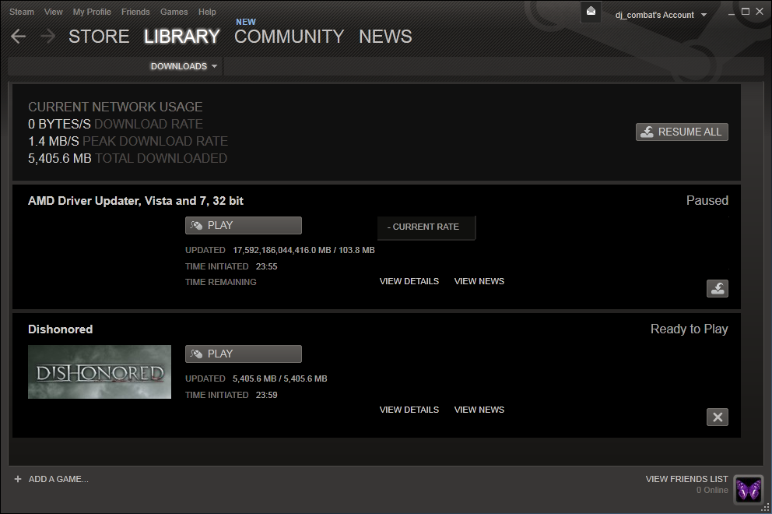Screen dimensions: 772x514
Task: Click the purple butterfly friends avatar
Action: (748, 489)
